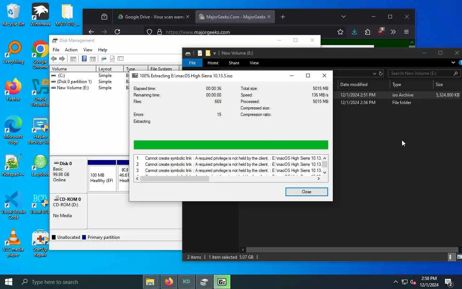The height and width of the screenshot is (289, 462).
Task: Click in the Search New Volume (E:) box
Action: click(424, 73)
